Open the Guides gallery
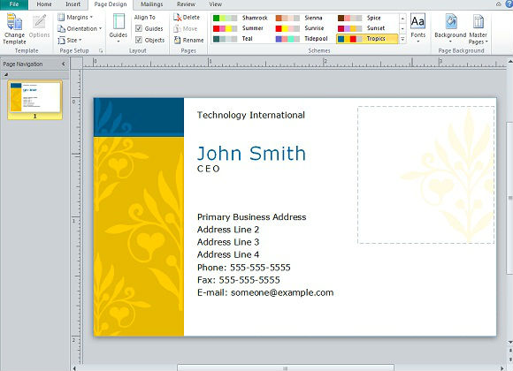The image size is (513, 371). point(119,28)
